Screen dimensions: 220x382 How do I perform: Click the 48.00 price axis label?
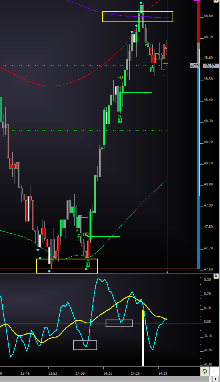pos(208,184)
